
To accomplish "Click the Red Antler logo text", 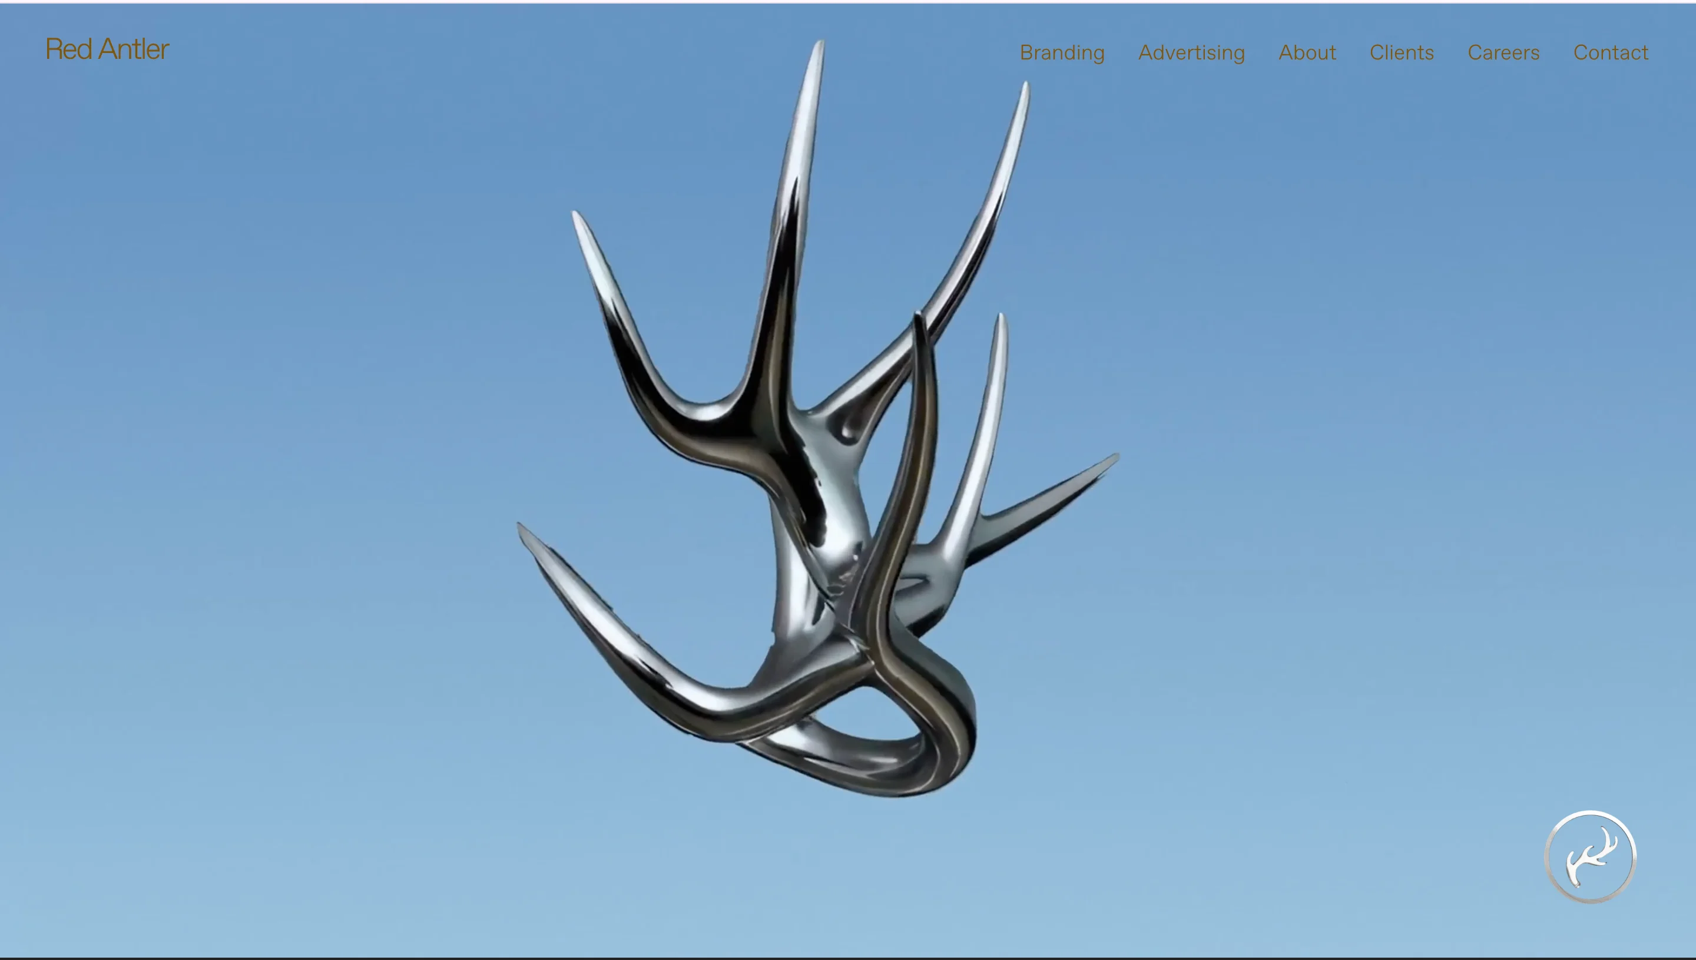I will coord(107,49).
